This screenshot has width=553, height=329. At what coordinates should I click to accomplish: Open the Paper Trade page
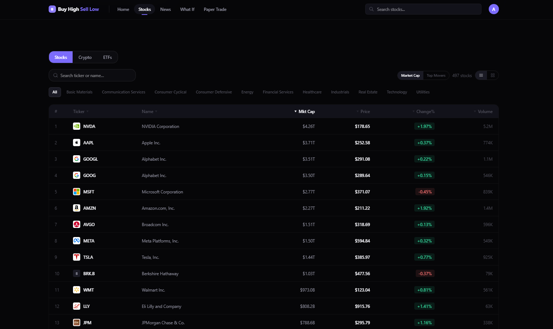click(x=215, y=9)
